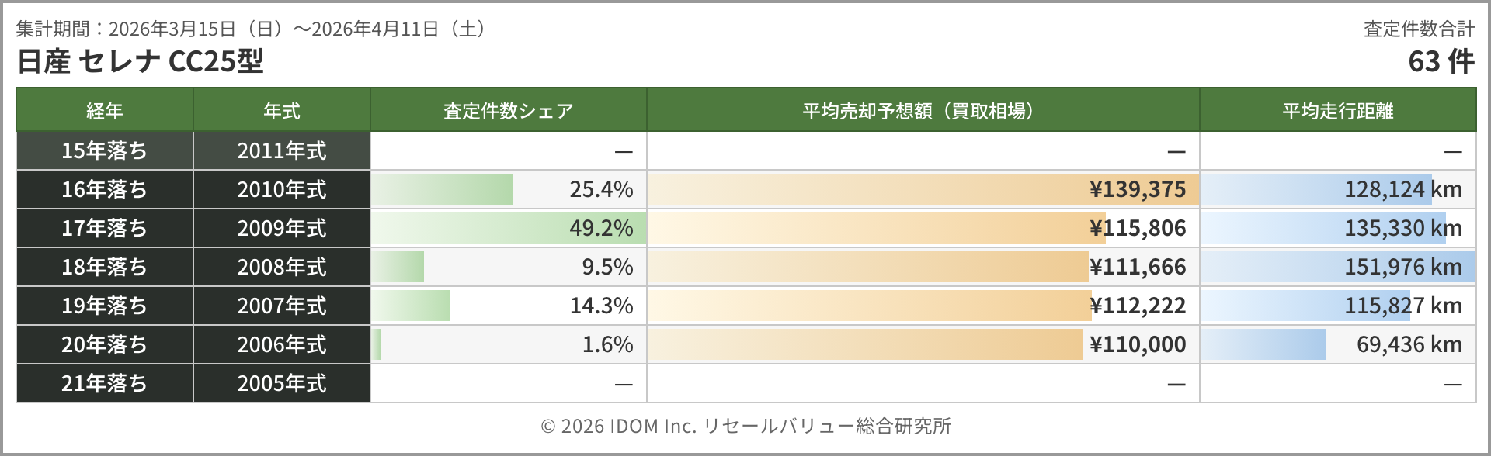Click the 年式 column header
The image size is (1491, 456).
(282, 111)
